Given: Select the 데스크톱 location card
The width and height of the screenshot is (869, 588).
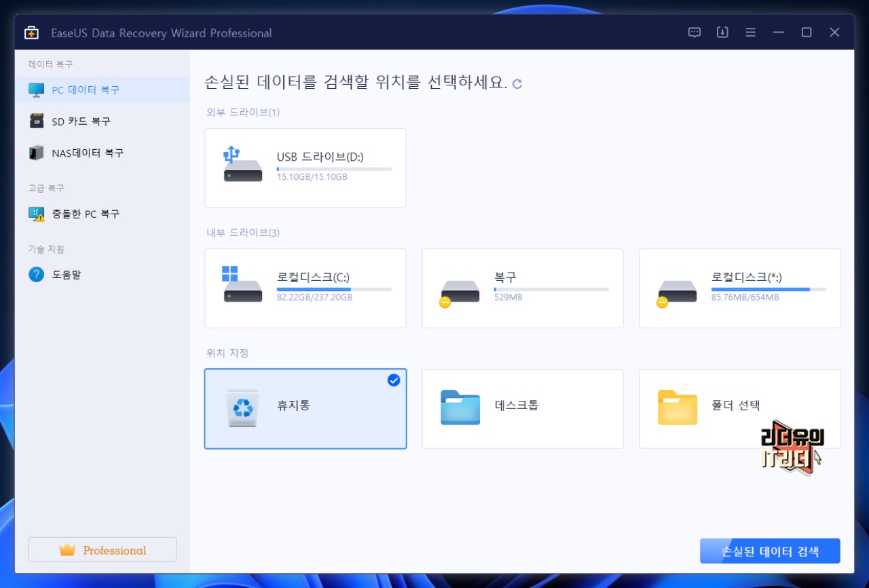Looking at the screenshot, I should (523, 409).
